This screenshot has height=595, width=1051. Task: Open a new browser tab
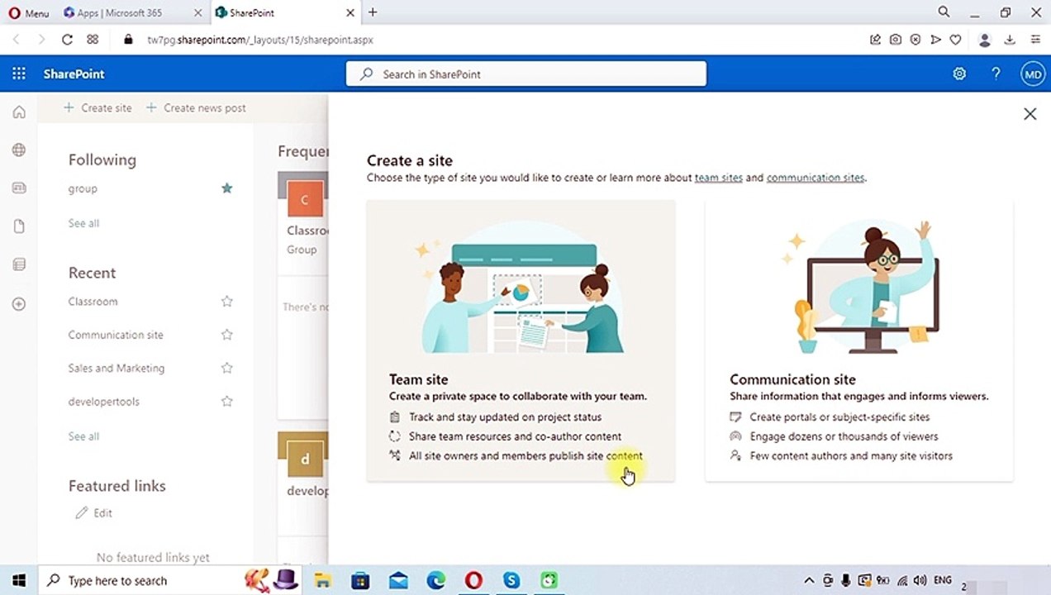[x=373, y=12]
